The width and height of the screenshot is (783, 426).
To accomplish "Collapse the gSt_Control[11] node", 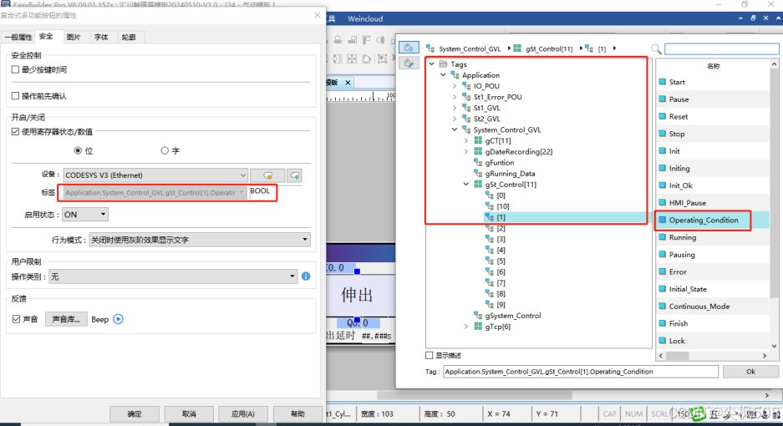I will [x=466, y=185].
